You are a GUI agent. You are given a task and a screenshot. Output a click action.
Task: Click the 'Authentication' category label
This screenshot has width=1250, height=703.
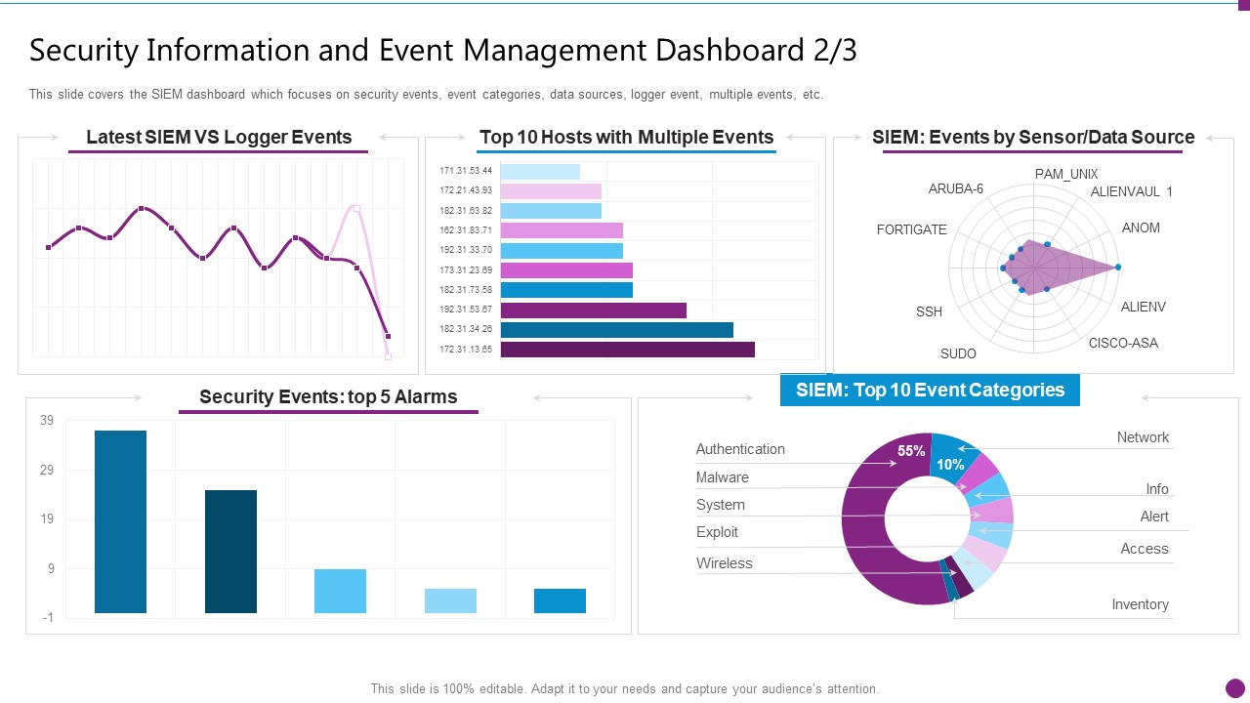tap(740, 449)
